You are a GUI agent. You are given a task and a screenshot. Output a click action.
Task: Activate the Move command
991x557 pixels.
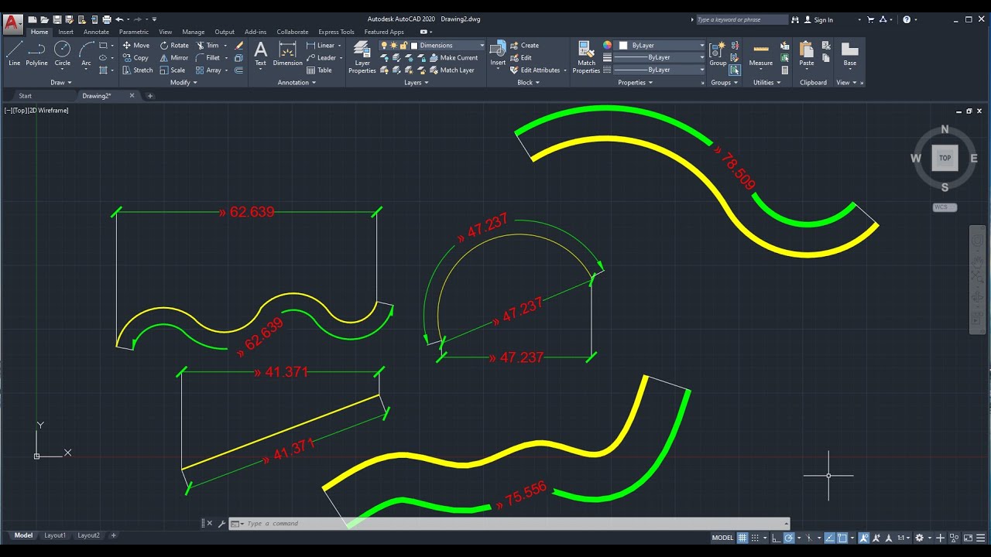(136, 46)
